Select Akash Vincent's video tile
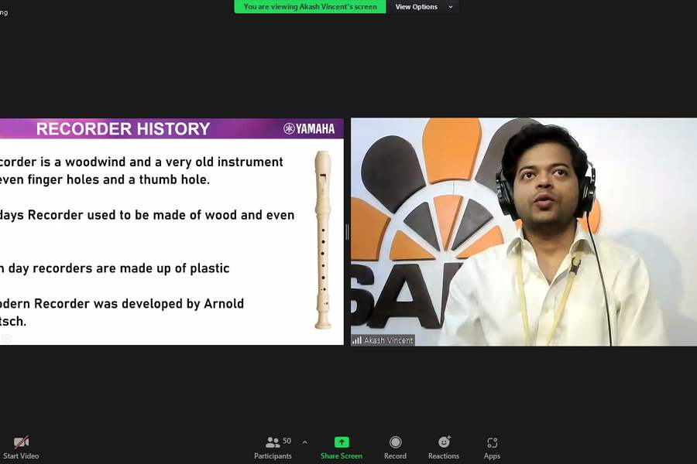This screenshot has height=464, width=697. point(524,232)
